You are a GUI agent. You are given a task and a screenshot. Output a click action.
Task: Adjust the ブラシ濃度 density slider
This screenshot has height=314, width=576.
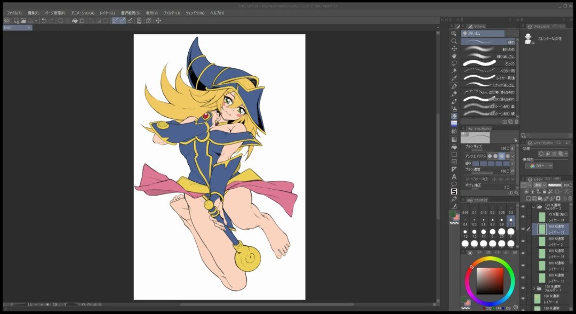coord(482,173)
